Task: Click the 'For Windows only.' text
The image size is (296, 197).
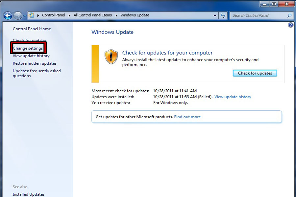Action: (x=170, y=103)
